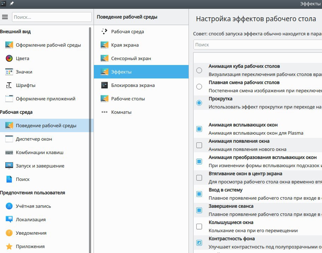Toggle Анимация преобразования всплывающих окон checkbox
The image size is (322, 253).
click(199, 161)
